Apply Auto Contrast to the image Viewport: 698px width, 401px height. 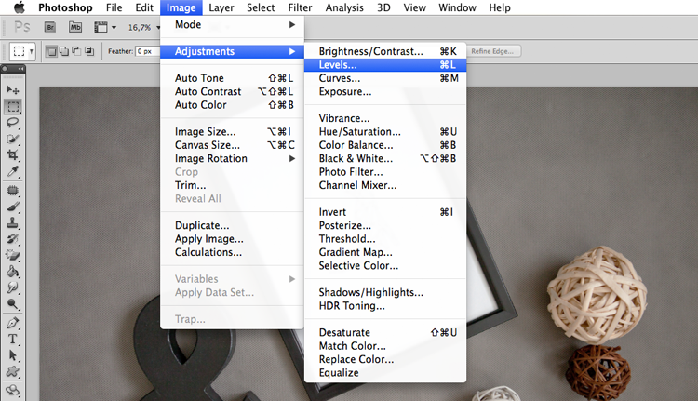232,92
